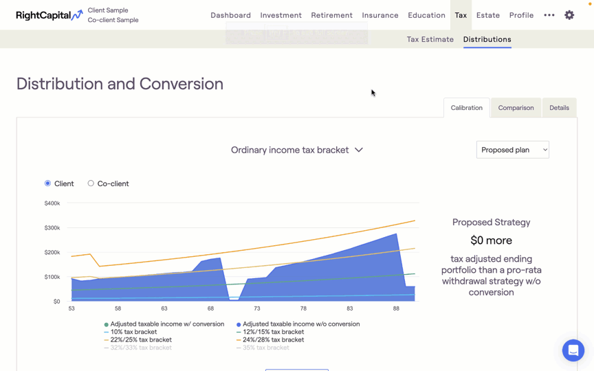Screen dimensions: 594x371
Task: Open the settings gear icon
Action: 569,15
